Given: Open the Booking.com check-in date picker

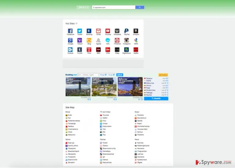Looking at the screenshot, I should coord(103,75).
